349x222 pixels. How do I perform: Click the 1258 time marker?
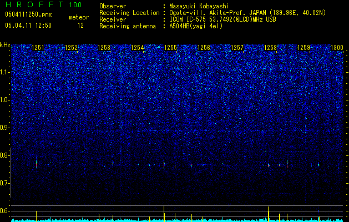point(270,47)
